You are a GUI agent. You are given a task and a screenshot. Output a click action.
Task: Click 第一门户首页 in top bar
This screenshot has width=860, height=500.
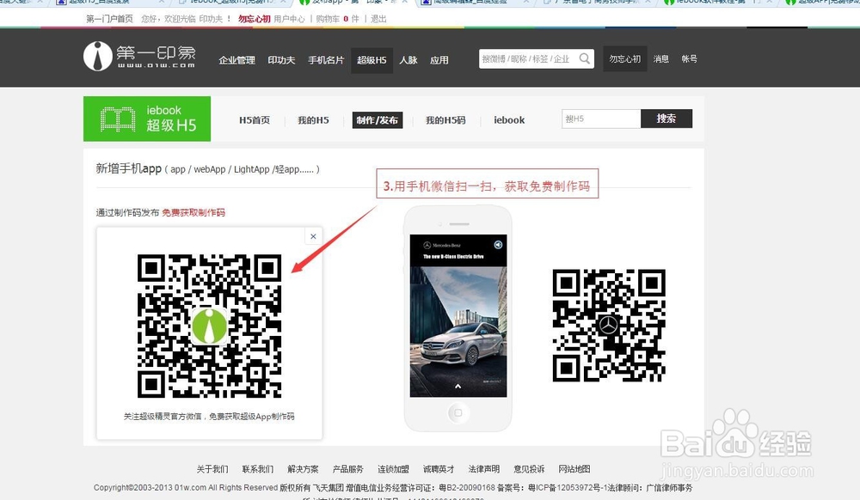point(110,19)
